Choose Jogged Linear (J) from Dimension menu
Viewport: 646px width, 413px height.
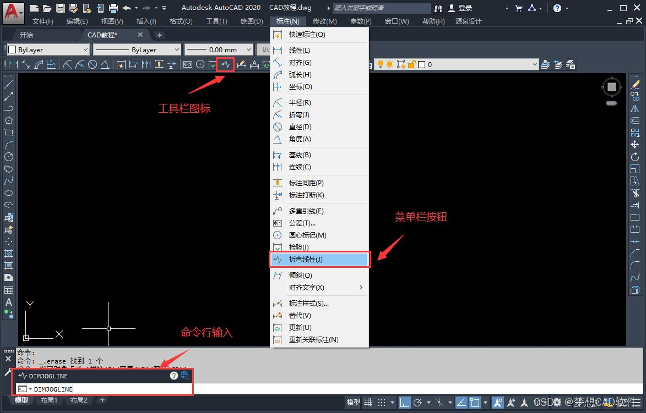click(319, 260)
